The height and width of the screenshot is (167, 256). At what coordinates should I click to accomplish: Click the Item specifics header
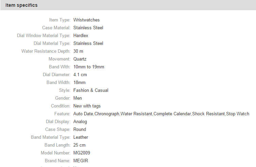coord(21,5)
